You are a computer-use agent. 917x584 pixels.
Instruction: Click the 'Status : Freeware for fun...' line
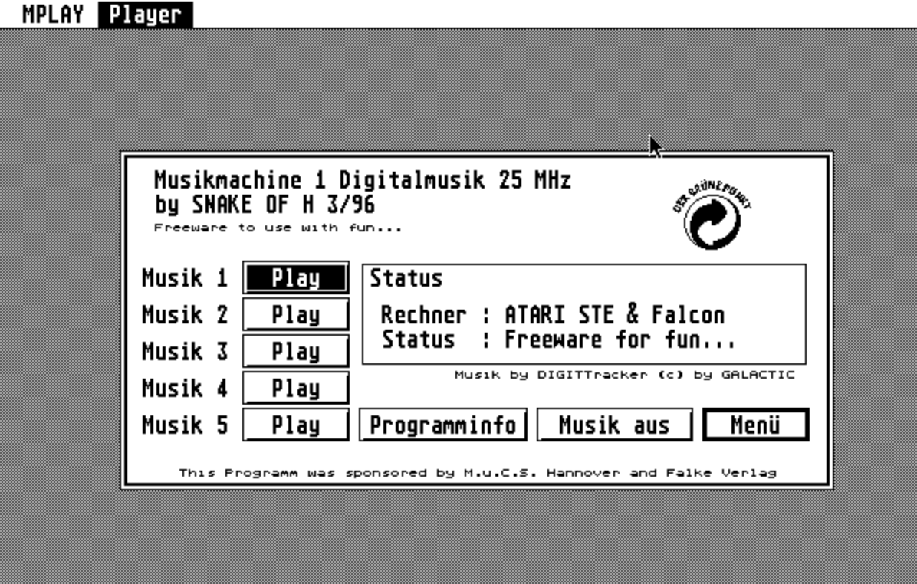point(558,340)
